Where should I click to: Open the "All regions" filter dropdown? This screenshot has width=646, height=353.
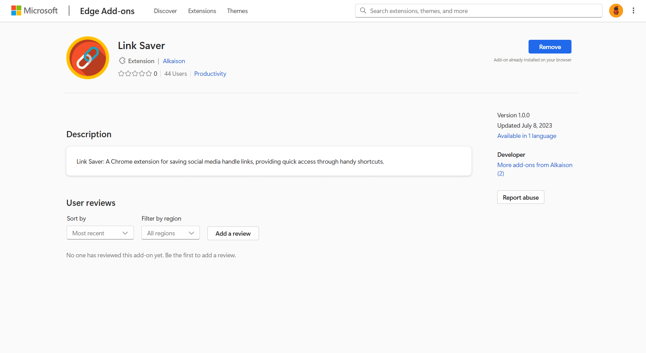pos(170,233)
